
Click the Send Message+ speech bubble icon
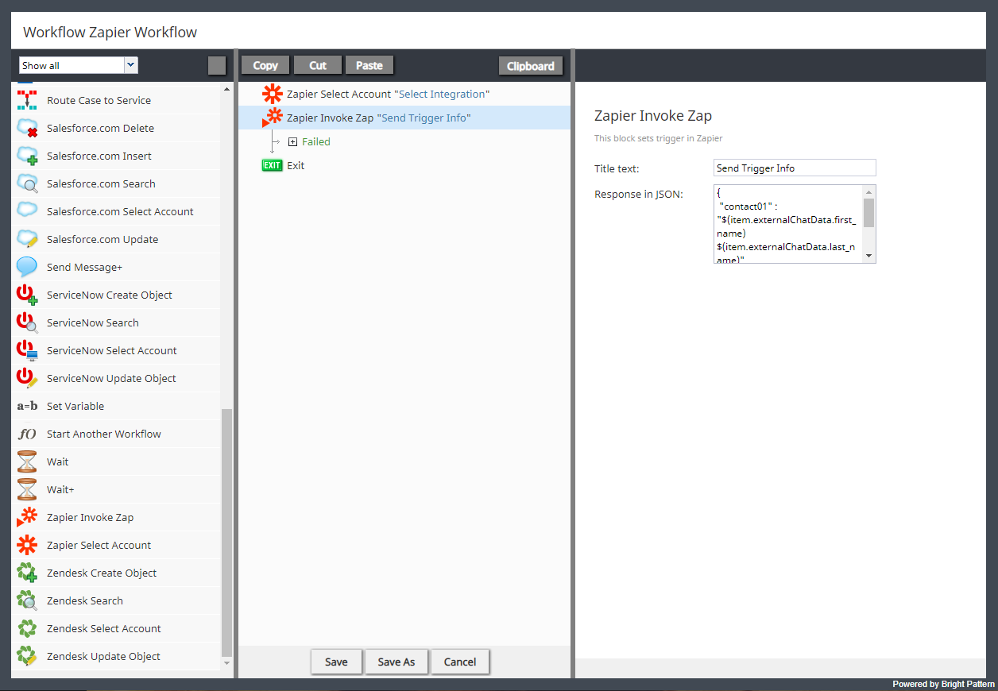click(x=27, y=267)
